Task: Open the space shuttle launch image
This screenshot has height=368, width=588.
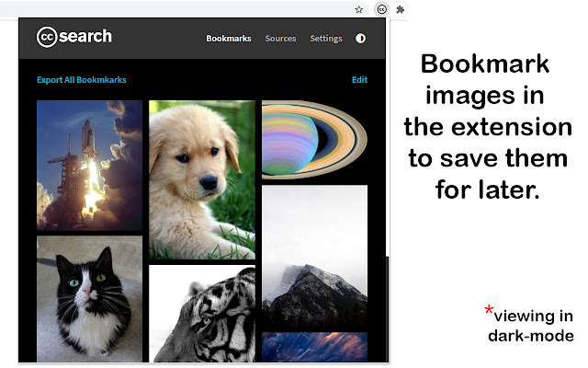Action: pyautogui.click(x=90, y=166)
